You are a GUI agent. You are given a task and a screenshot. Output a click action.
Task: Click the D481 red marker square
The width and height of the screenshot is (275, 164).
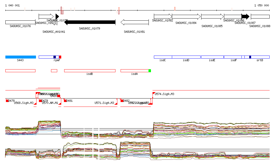point(65,101)
